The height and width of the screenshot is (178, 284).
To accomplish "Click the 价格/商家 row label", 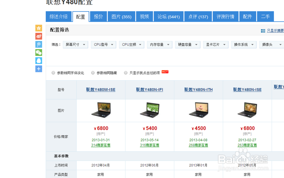I will point(61,137).
